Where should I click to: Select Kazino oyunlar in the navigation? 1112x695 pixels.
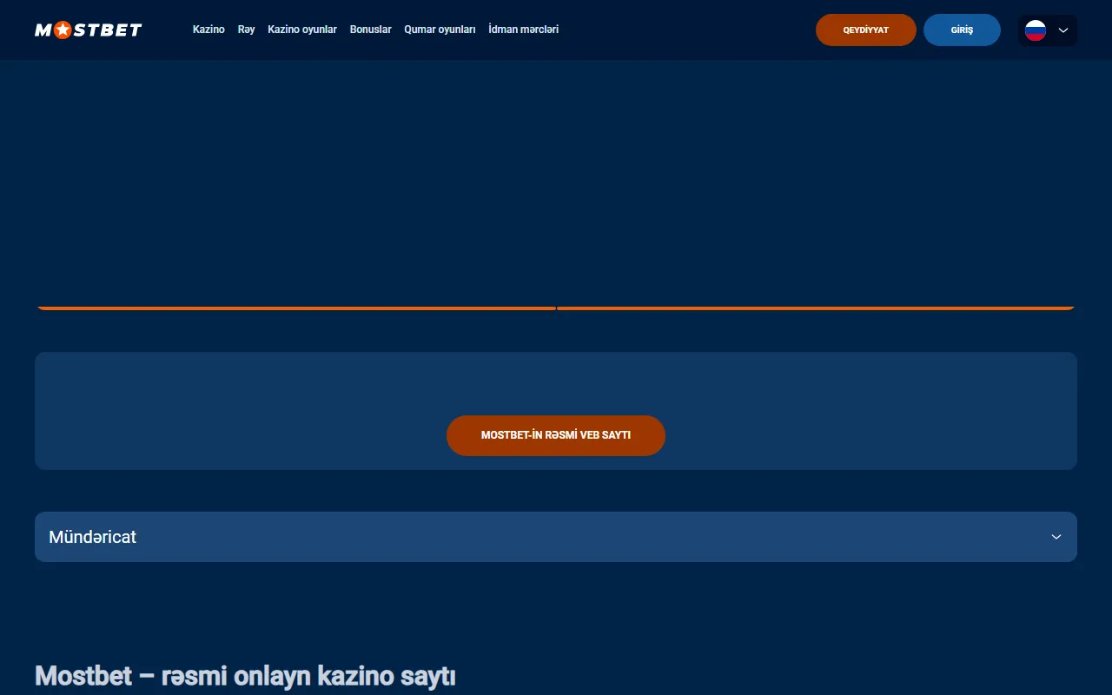301,30
